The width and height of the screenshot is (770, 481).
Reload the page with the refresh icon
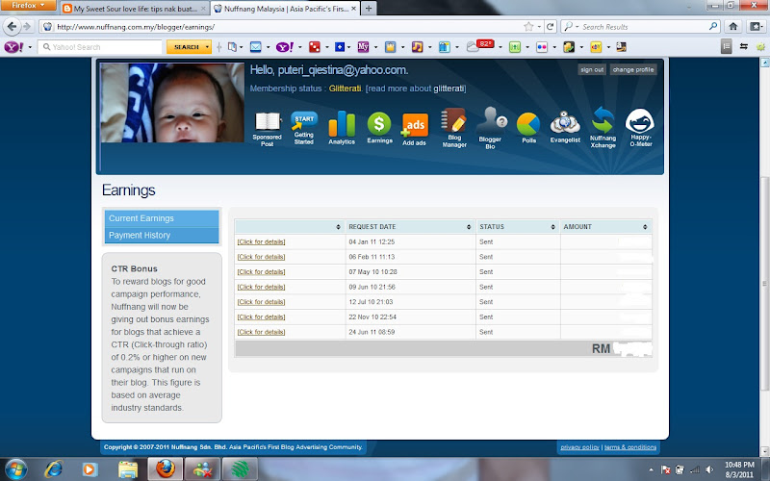pyautogui.click(x=550, y=27)
